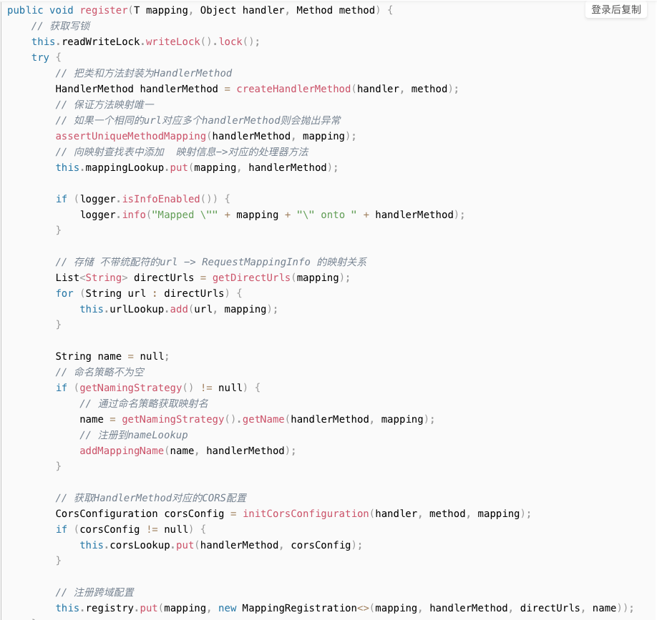The image size is (657, 620).
Task: Click the createHandlerMethod(handler, method) call
Action: point(347,89)
